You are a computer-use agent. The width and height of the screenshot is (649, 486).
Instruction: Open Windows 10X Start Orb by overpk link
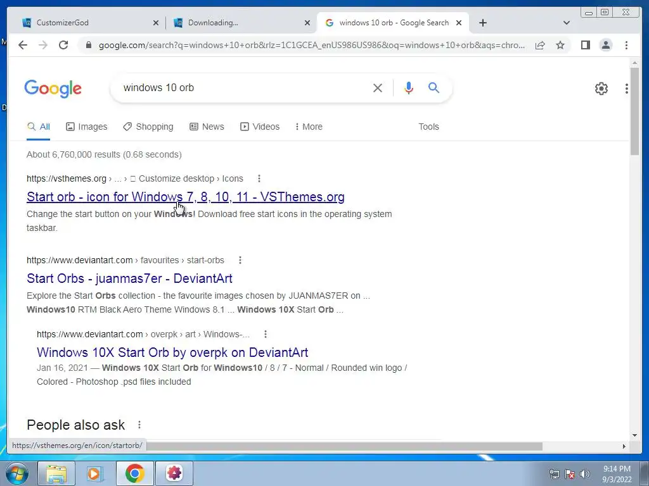172,352
